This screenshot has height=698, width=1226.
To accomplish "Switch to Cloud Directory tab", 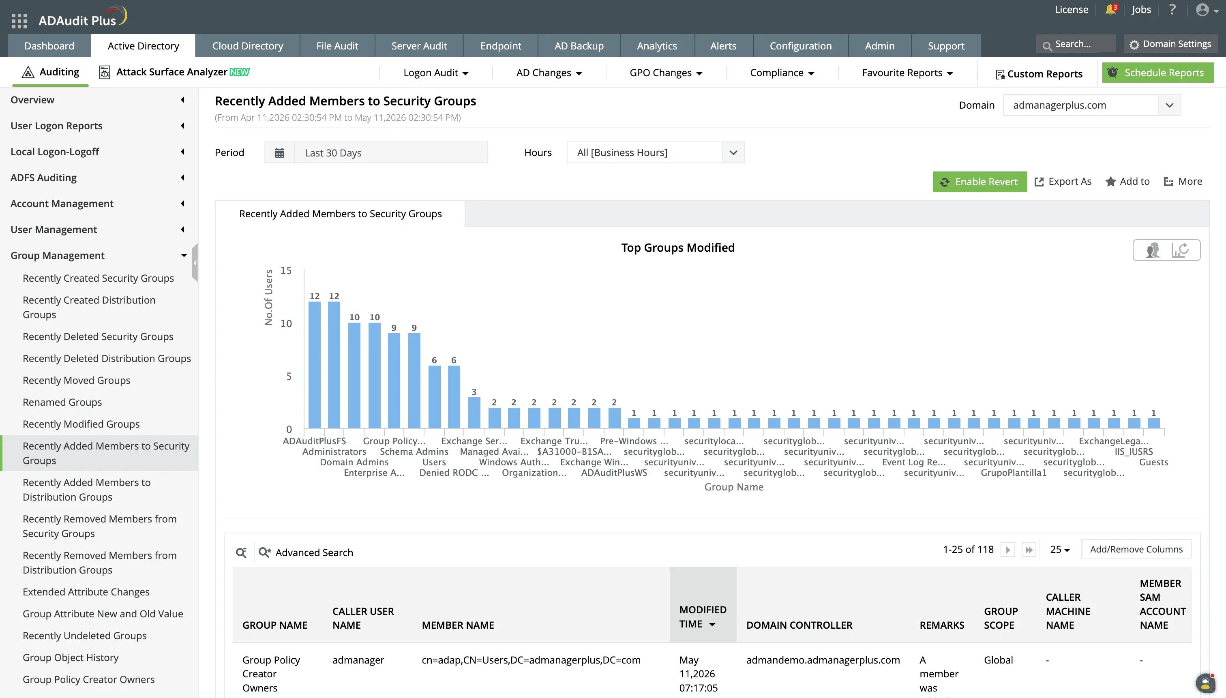I will tap(248, 45).
